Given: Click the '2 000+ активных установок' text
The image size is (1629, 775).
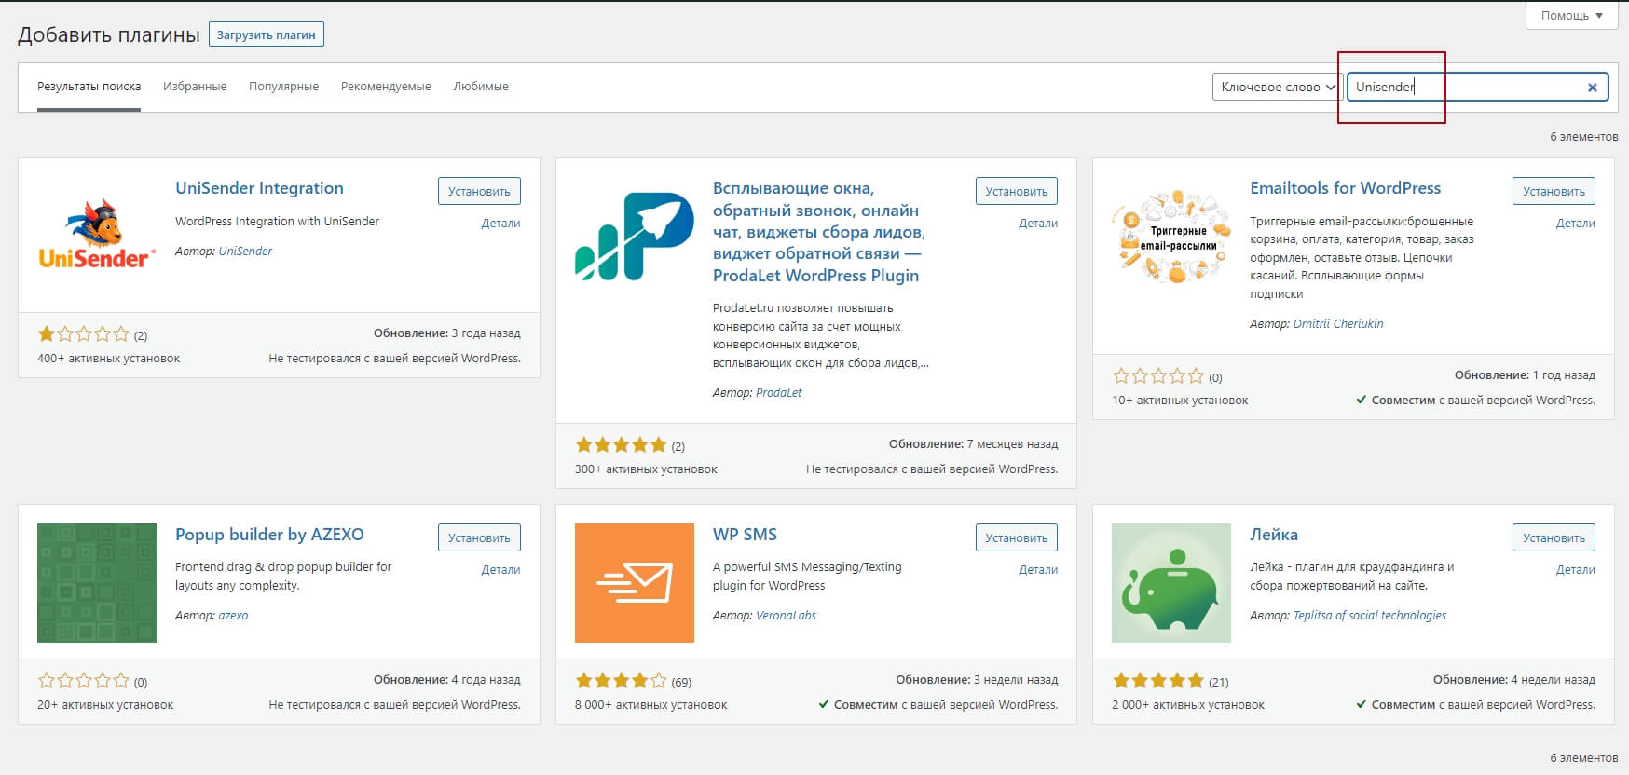Looking at the screenshot, I should 1188,705.
